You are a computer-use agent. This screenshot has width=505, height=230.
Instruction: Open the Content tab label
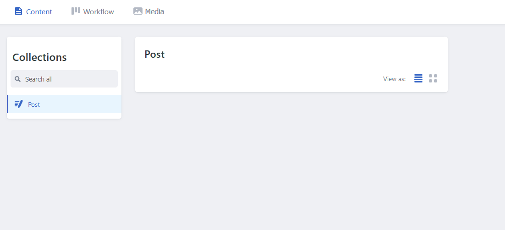[x=39, y=11]
